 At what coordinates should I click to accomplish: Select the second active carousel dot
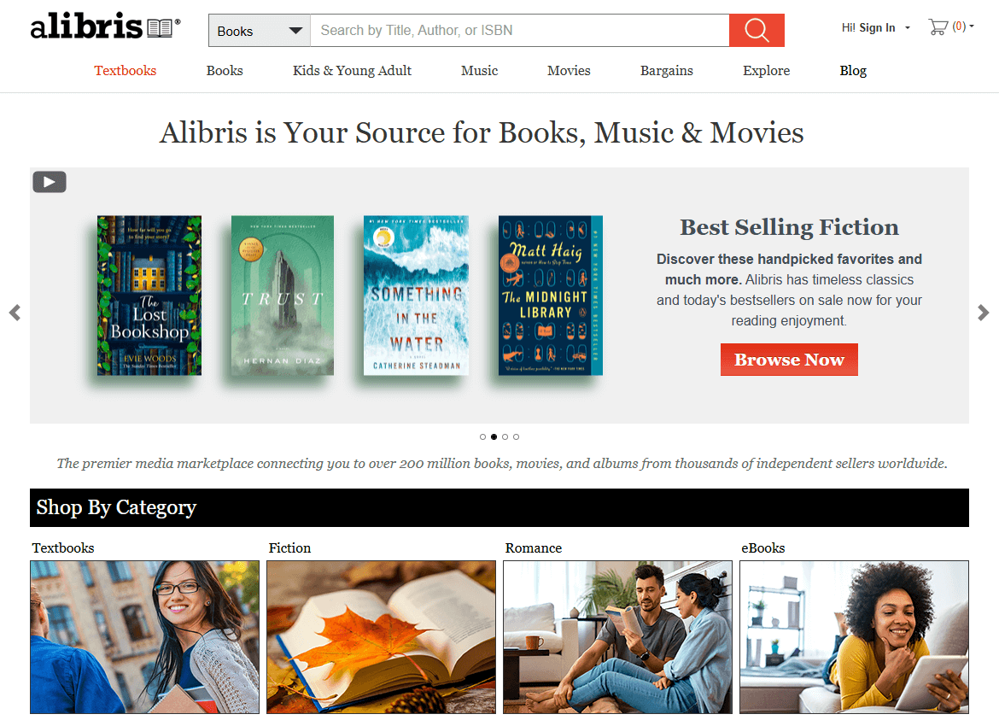(x=494, y=436)
